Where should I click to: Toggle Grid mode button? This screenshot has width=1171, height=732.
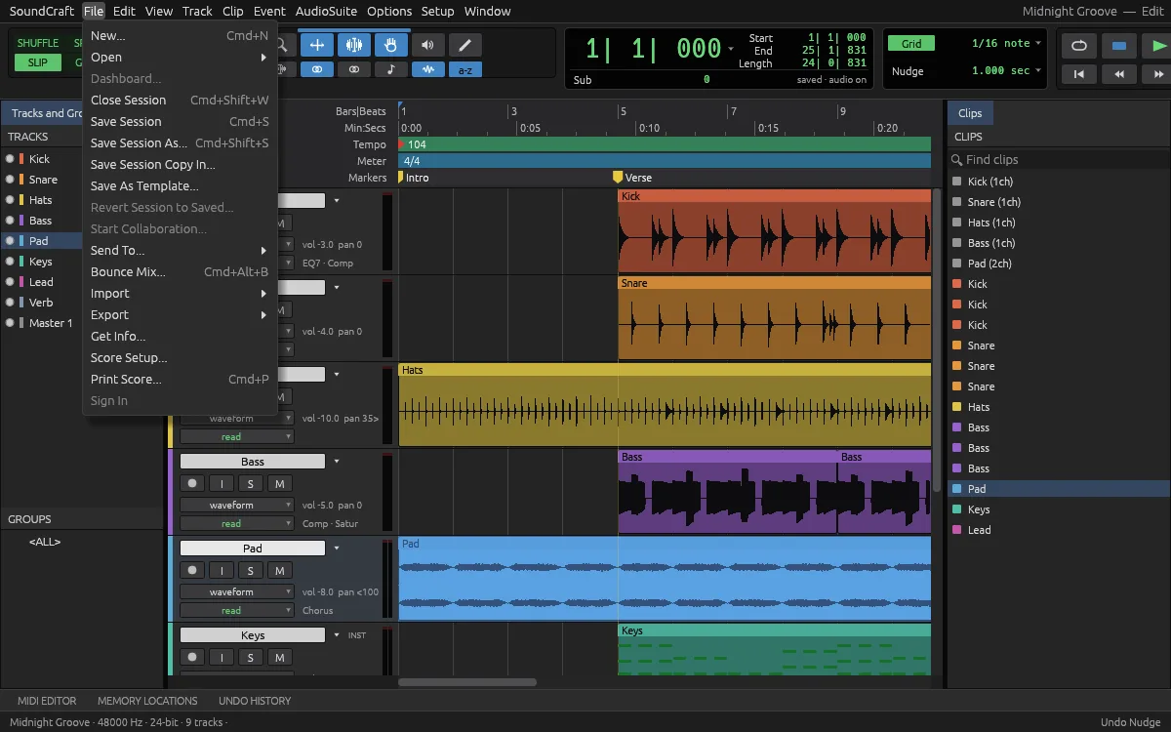911,44
